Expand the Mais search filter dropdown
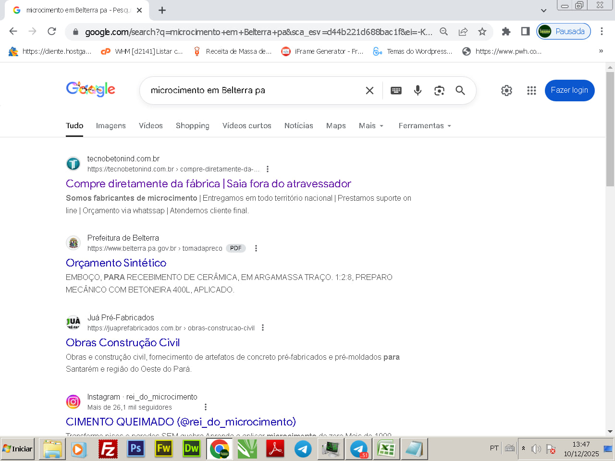Screen dimensions: 615x461 pyautogui.click(x=371, y=126)
